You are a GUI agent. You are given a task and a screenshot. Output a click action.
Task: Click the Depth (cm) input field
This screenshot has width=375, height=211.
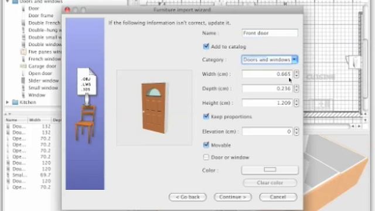coord(267,89)
